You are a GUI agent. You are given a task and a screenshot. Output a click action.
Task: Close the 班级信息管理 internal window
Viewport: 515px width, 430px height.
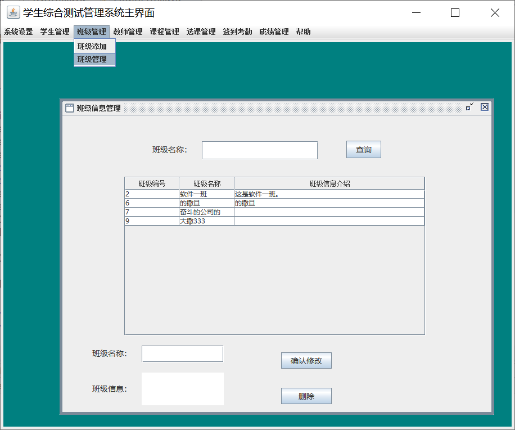485,107
